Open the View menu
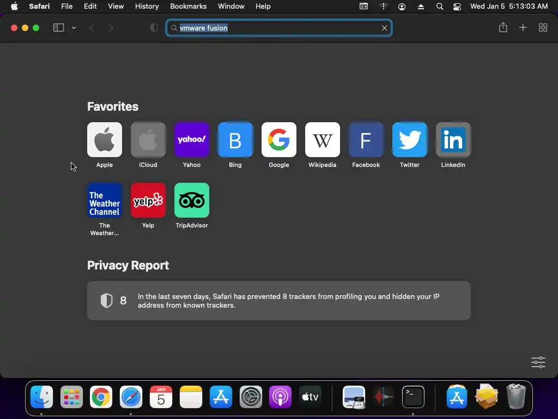Screen dimensions: 558x419 (116, 7)
